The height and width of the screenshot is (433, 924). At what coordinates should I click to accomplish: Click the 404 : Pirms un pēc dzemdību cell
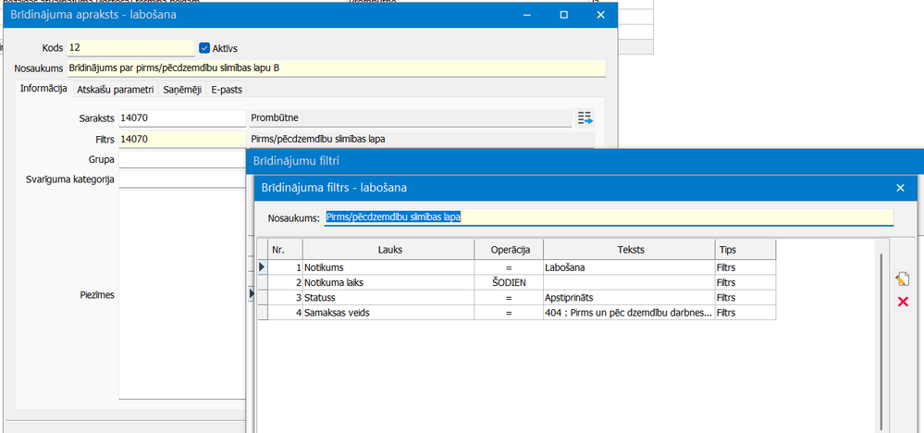pos(629,313)
